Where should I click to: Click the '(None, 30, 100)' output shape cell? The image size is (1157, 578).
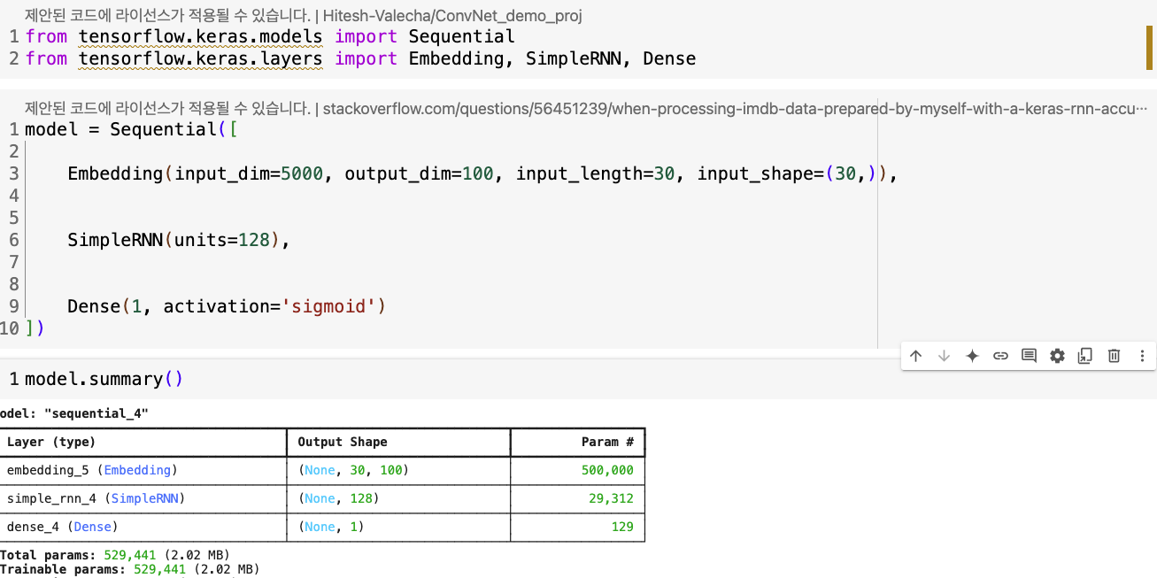click(x=353, y=470)
